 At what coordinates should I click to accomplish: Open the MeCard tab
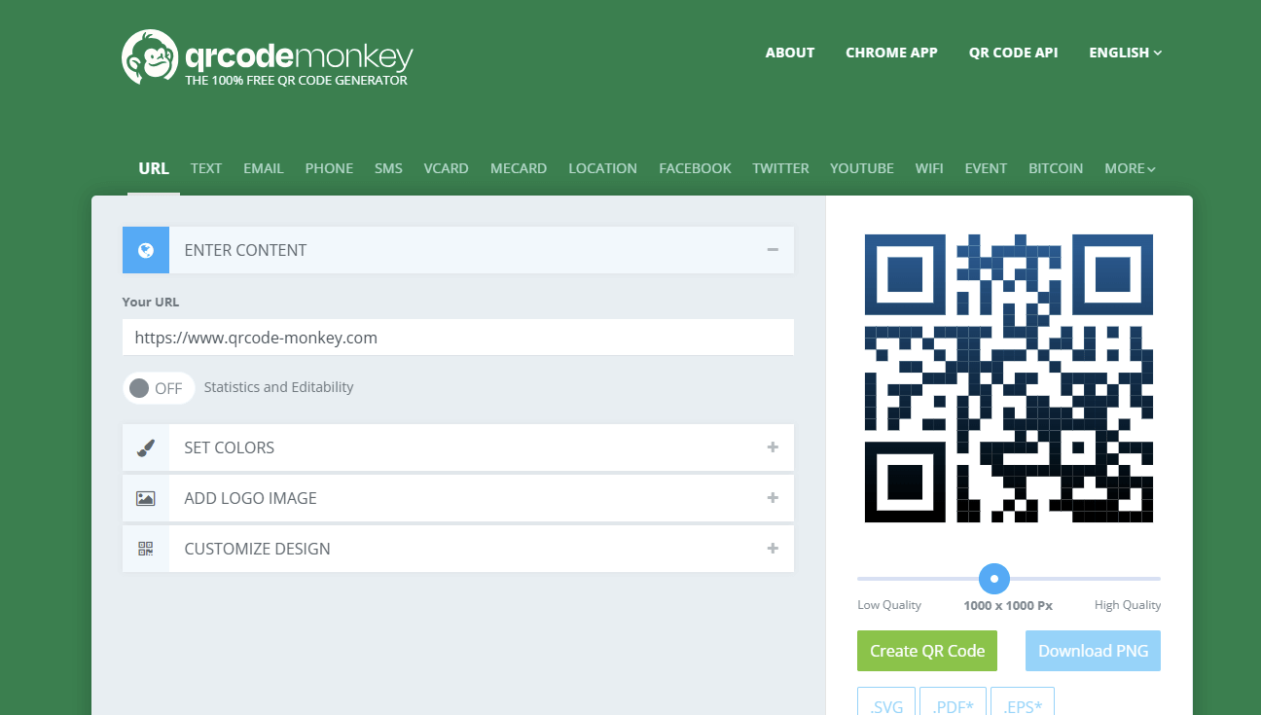pyautogui.click(x=519, y=168)
